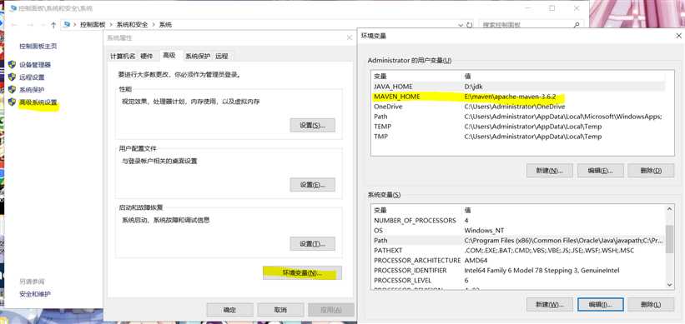Delete system variable with 删除(L)
Image resolution: width=685 pixels, height=324 pixels.
click(x=651, y=304)
